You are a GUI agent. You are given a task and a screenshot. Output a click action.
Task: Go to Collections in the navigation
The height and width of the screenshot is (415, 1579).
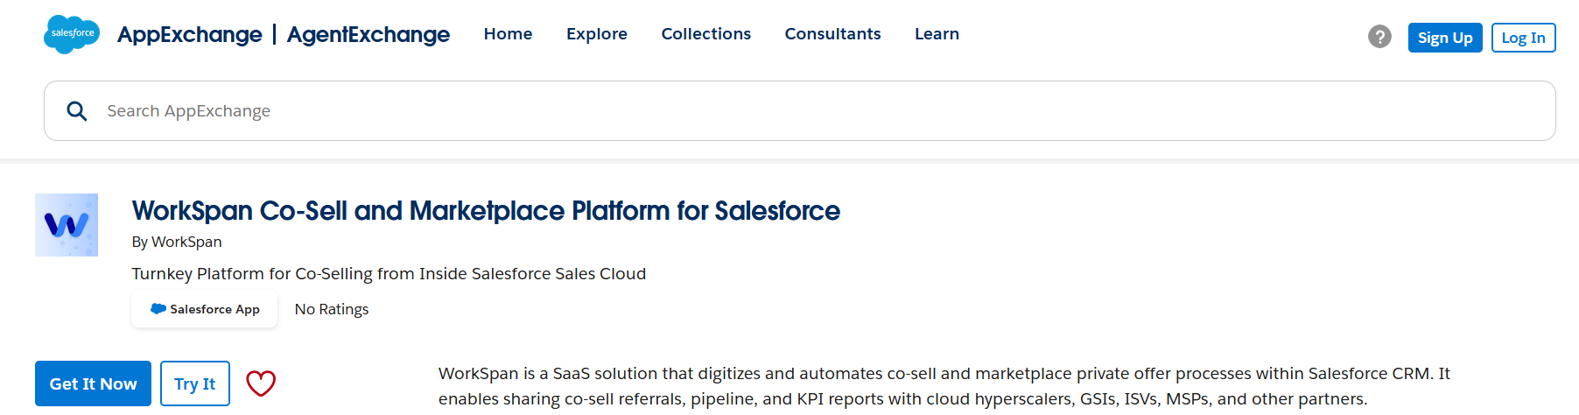pyautogui.click(x=706, y=34)
